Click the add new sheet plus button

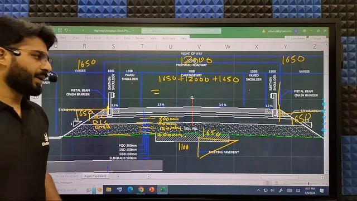[x=118, y=176]
